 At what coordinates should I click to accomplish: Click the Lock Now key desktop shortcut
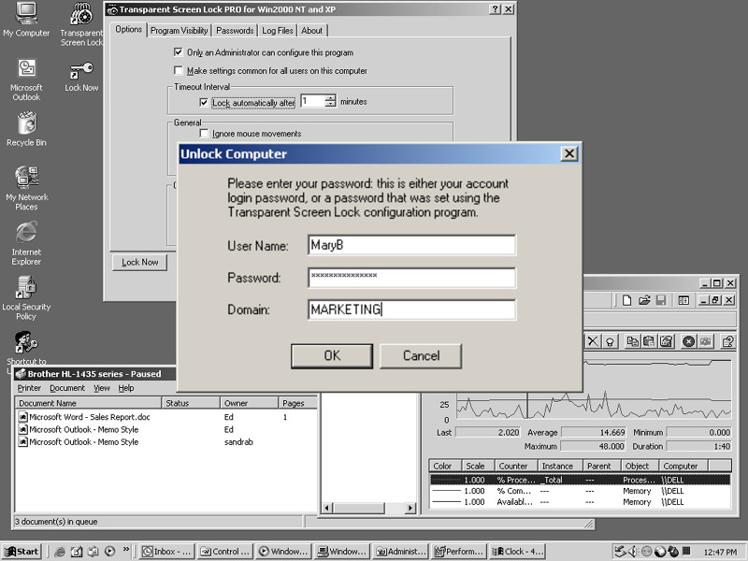[81, 77]
